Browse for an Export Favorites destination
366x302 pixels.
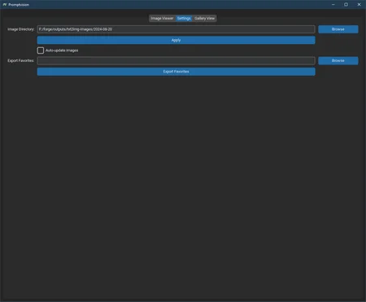[338, 61]
